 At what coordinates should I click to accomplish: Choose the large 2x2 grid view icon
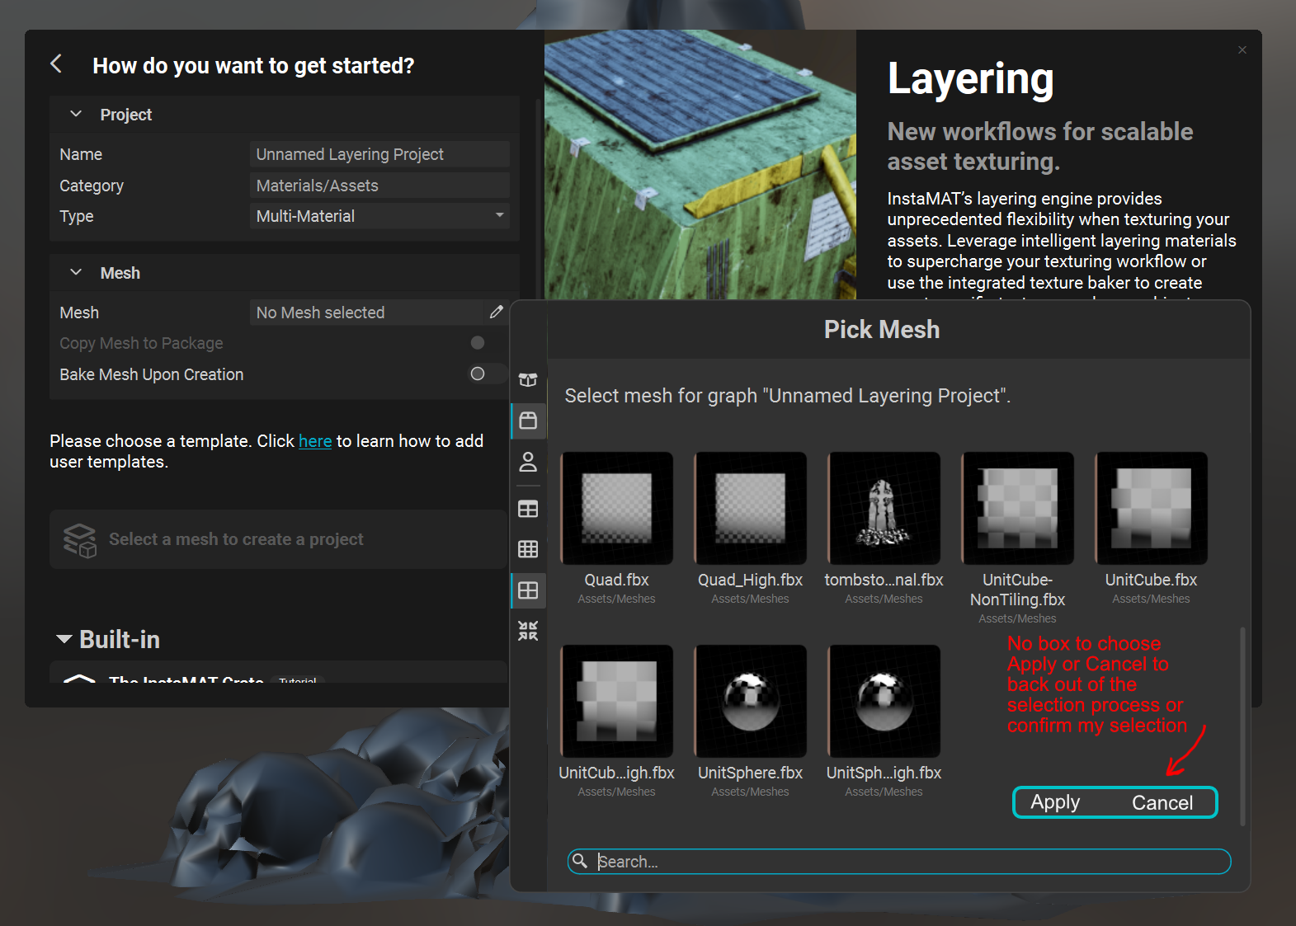[x=528, y=590]
